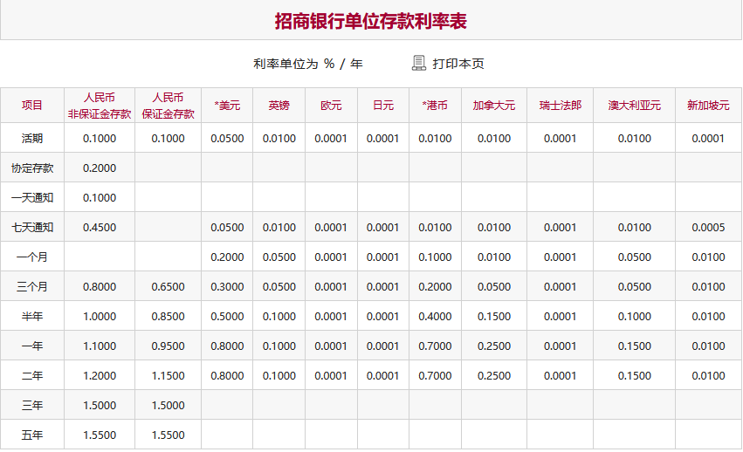Image resolution: width=743 pixels, height=452 pixels.
Task: Click the 一个月 row label
Action: [x=32, y=257]
